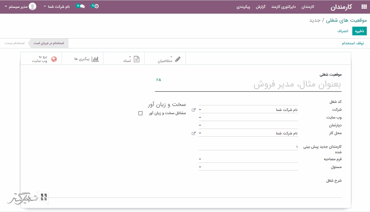Expand the مسئول dropdown

point(200,167)
